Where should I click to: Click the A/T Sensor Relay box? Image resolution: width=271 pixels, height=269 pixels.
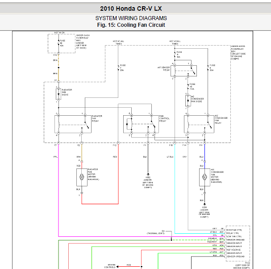pyautogui.click(x=183, y=71)
